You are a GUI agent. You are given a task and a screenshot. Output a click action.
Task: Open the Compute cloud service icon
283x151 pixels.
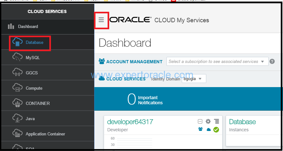pos(18,88)
